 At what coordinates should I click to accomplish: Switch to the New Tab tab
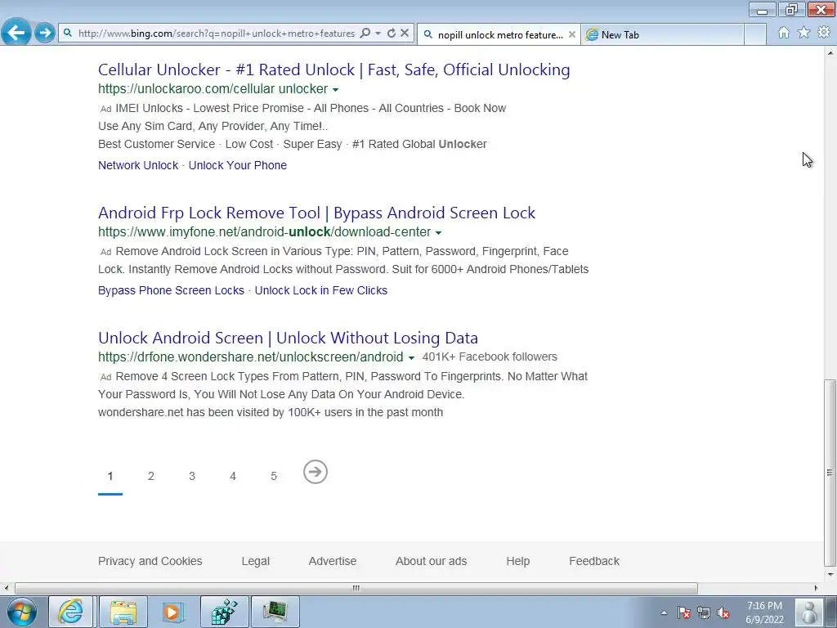[662, 34]
